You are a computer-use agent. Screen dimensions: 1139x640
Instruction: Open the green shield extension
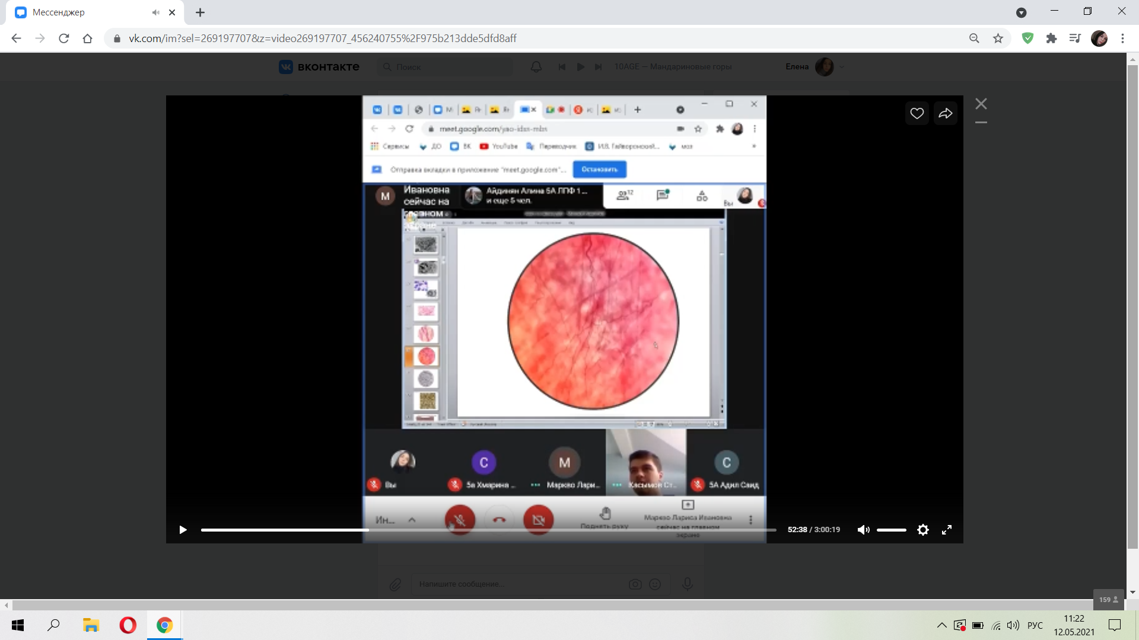coord(1027,39)
